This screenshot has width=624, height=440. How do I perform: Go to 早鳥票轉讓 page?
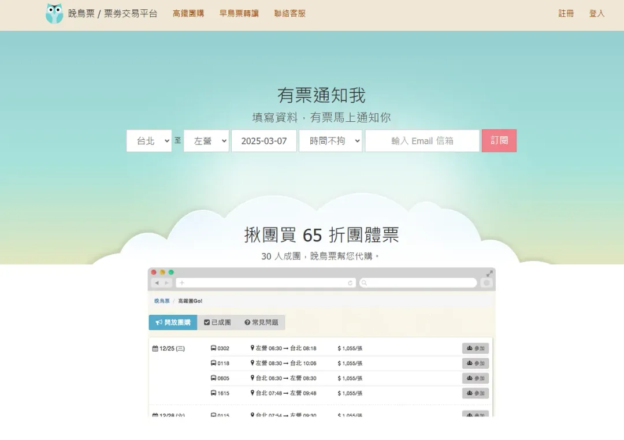pyautogui.click(x=239, y=13)
